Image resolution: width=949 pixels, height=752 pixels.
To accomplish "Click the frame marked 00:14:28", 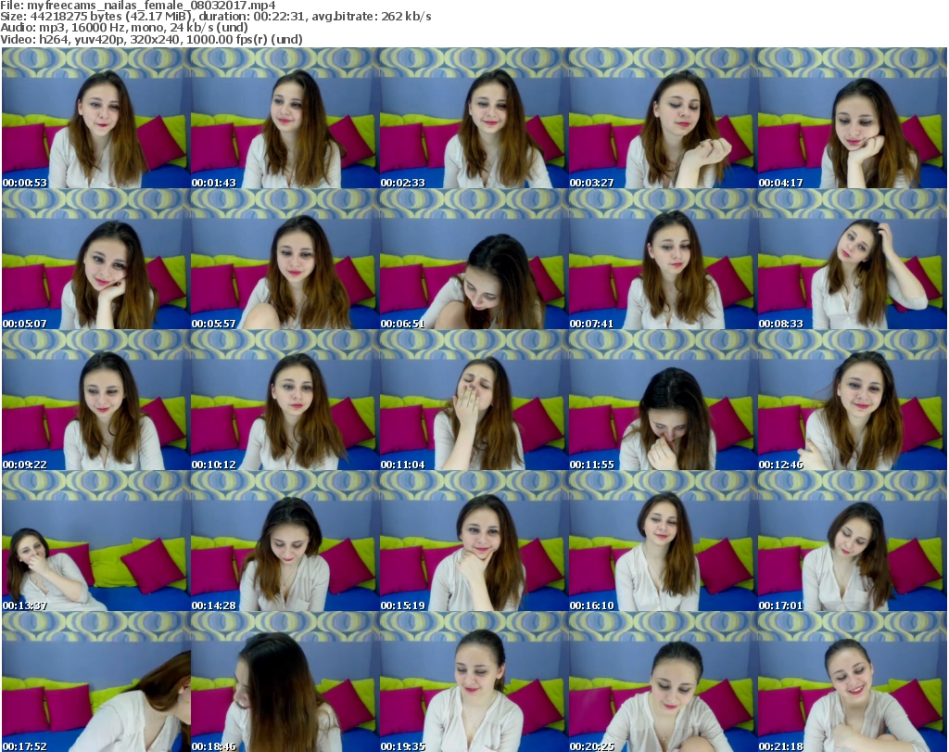I will (x=285, y=542).
